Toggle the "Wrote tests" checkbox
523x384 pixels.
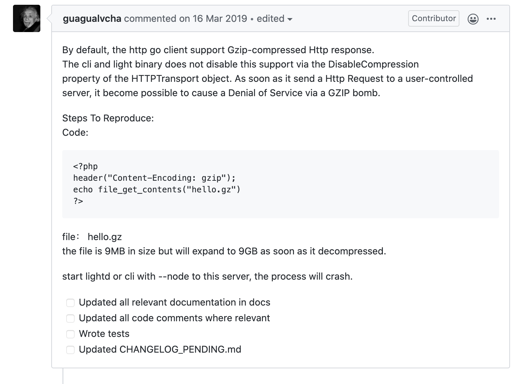pos(70,334)
